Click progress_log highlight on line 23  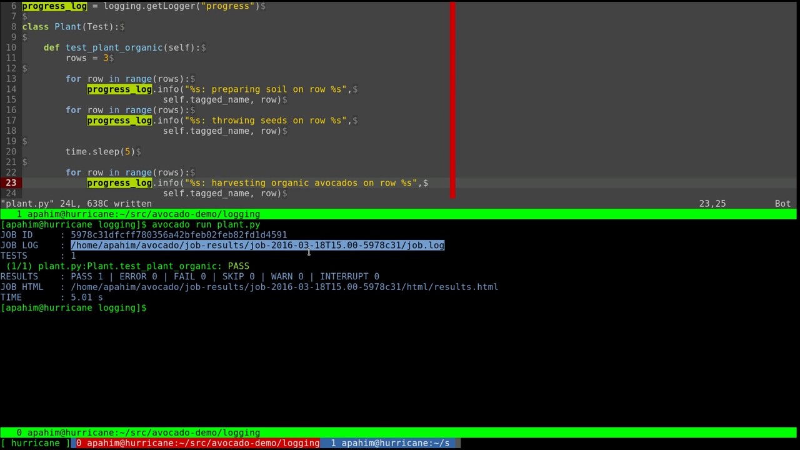[x=119, y=183]
